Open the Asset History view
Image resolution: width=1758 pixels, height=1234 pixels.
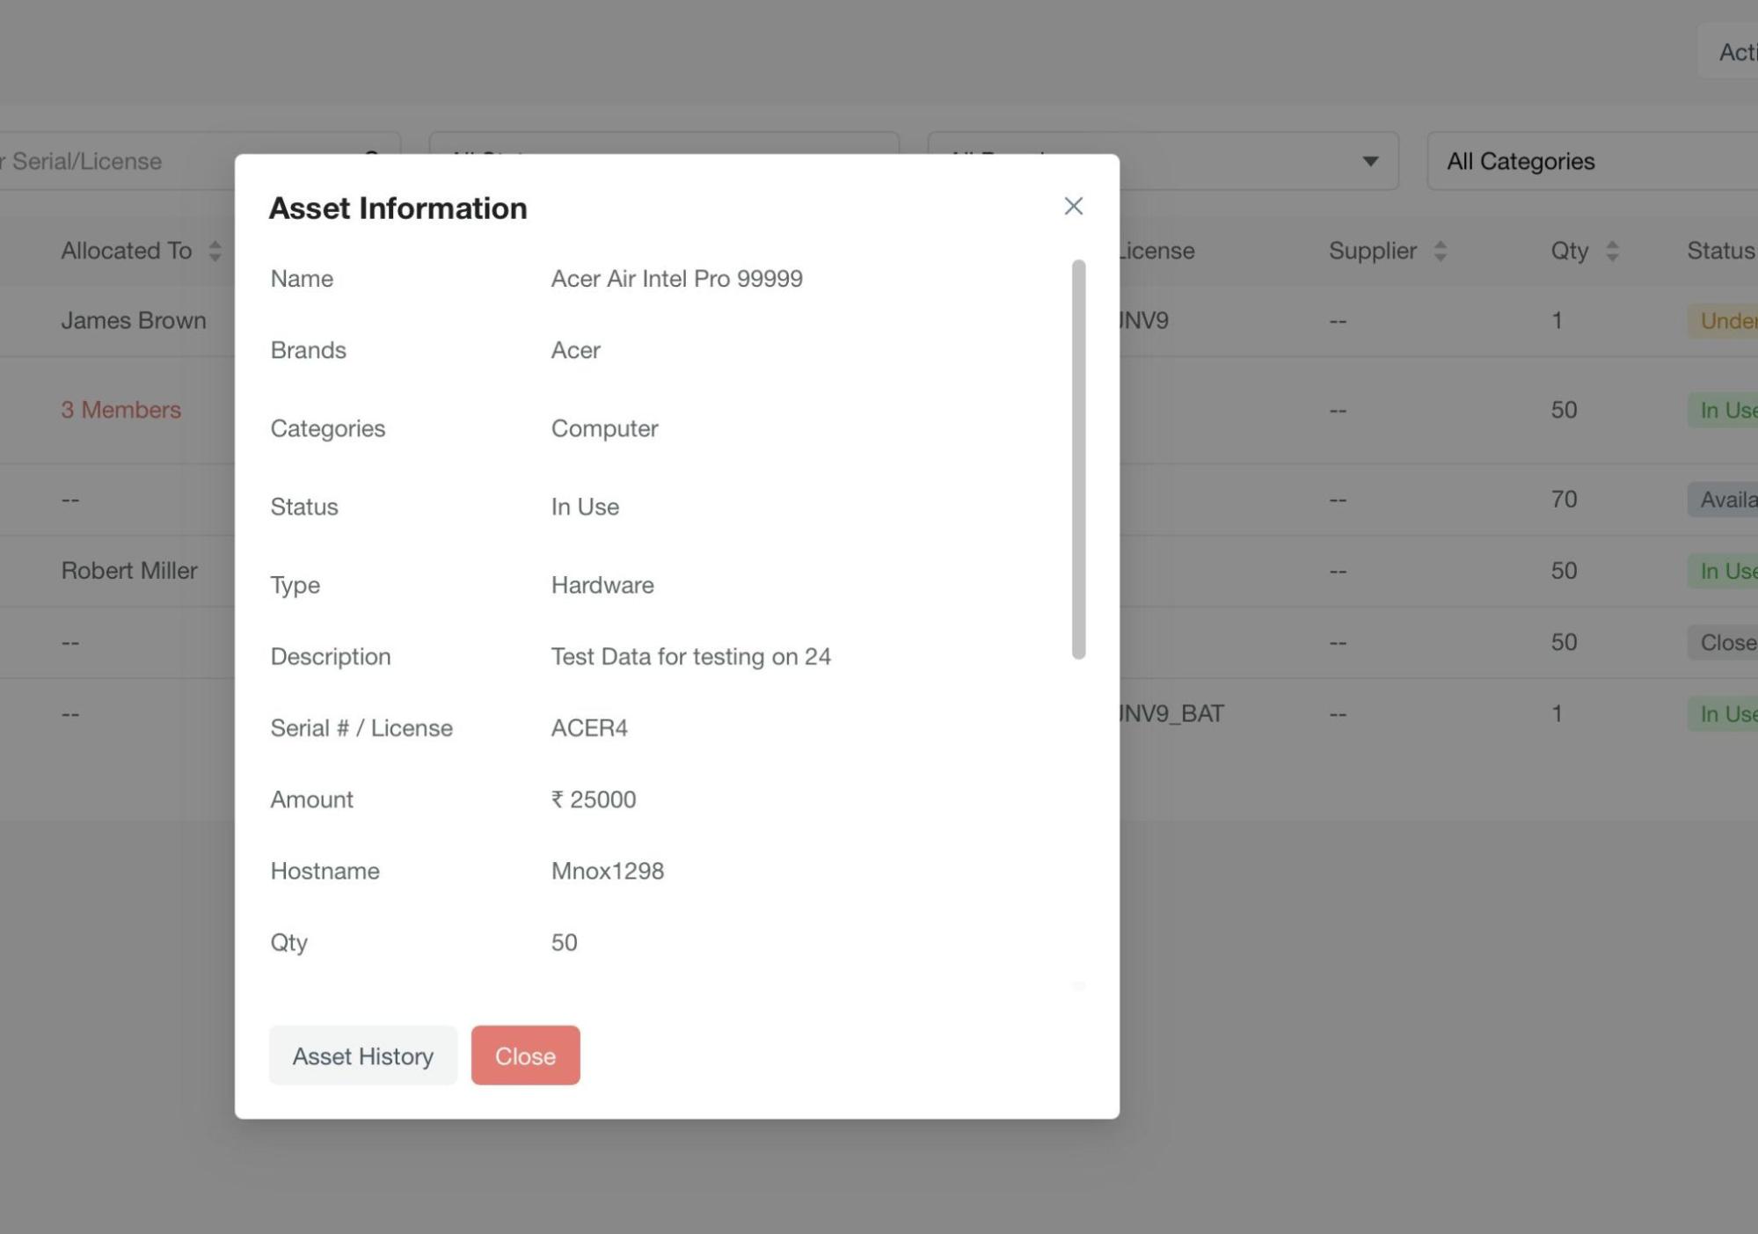tap(362, 1055)
